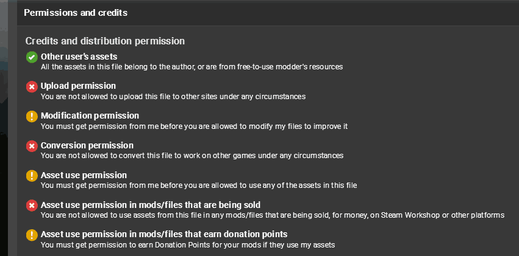Click yellow warning icon for donation points permission
519x256 pixels.
tap(32, 235)
